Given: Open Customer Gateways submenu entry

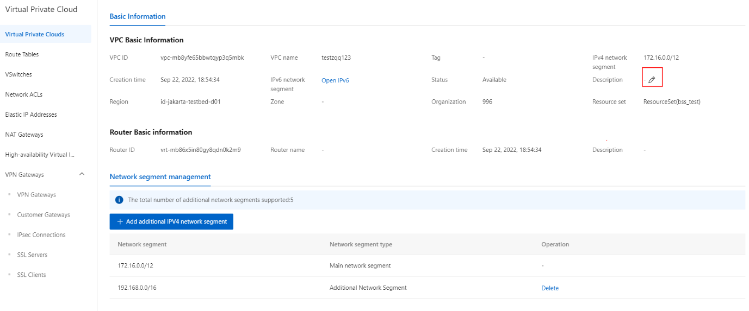Looking at the screenshot, I should [44, 215].
